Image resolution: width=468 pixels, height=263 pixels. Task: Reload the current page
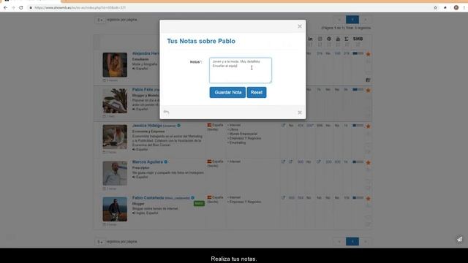pos(21,8)
